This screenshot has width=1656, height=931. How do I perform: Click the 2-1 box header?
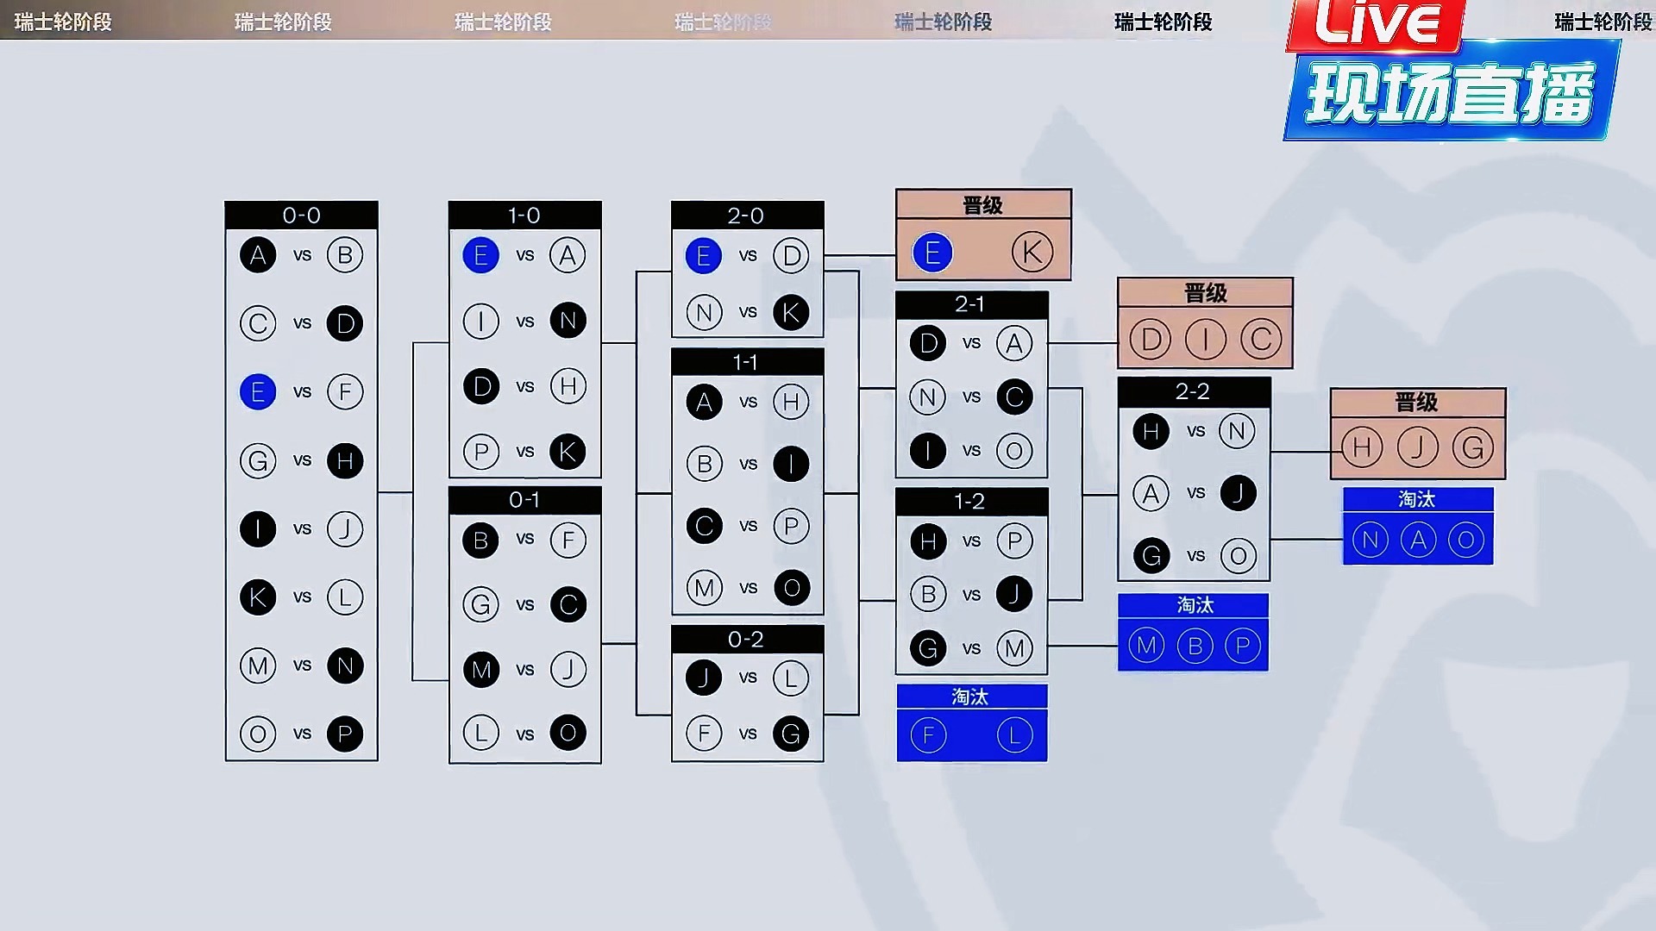click(971, 304)
